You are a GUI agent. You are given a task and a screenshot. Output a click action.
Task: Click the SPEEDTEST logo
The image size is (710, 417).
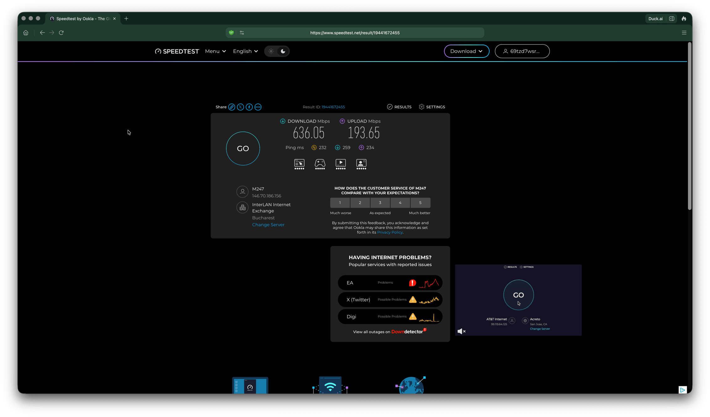click(x=177, y=51)
